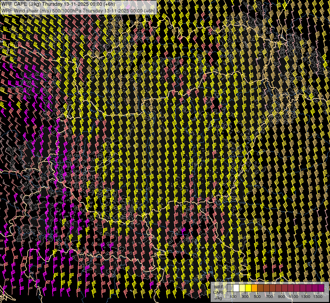The height and width of the screenshot is (303, 330).
Task: Pick the orange CAPE legend swatch
Action: tap(254, 288)
